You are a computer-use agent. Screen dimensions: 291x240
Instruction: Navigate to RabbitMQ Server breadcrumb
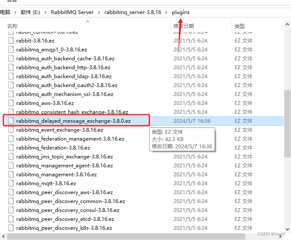coord(72,12)
